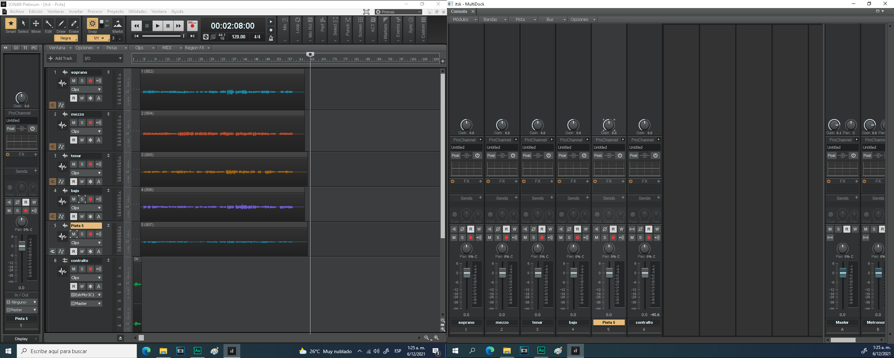Click the PC ProChannel inspector button

coord(34,48)
